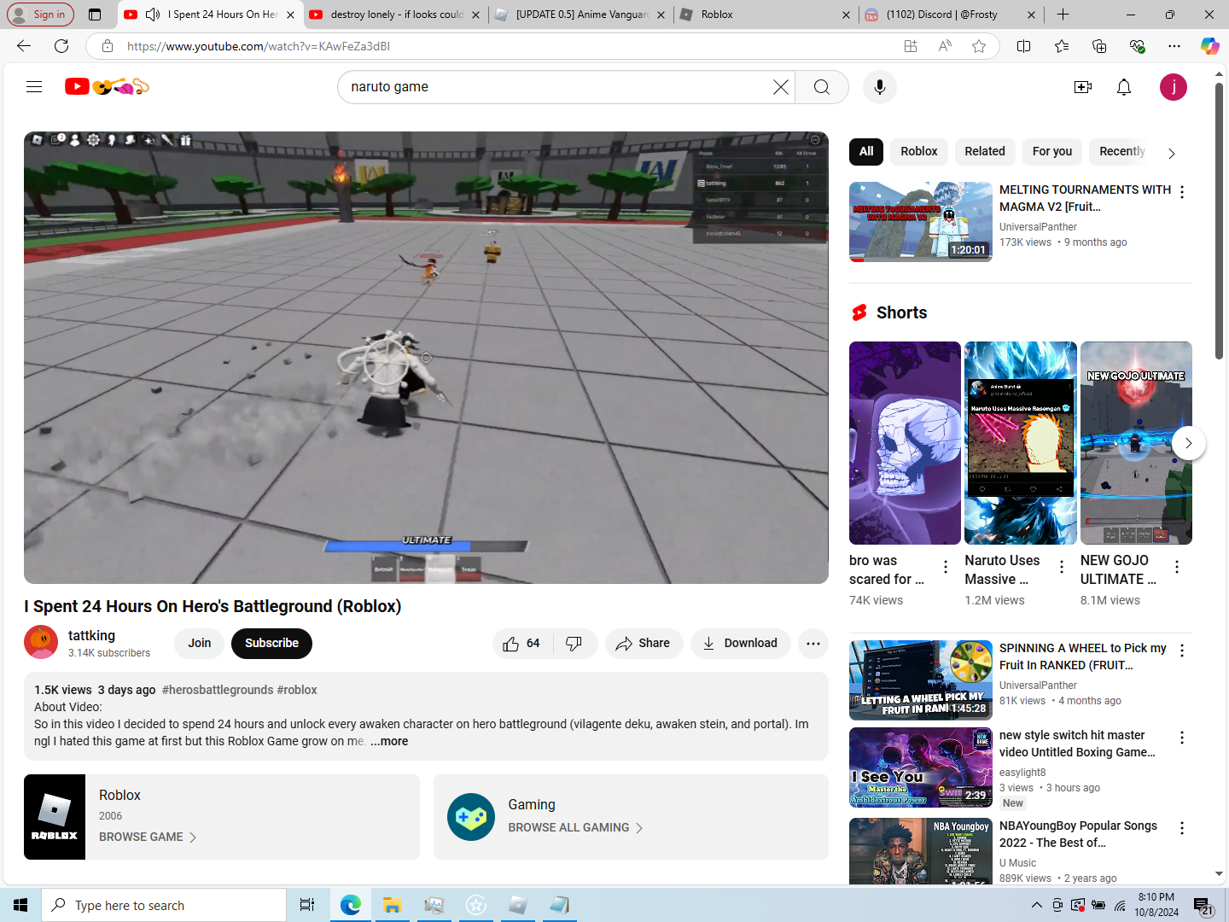Show next Shorts with arrow

[1188, 443]
